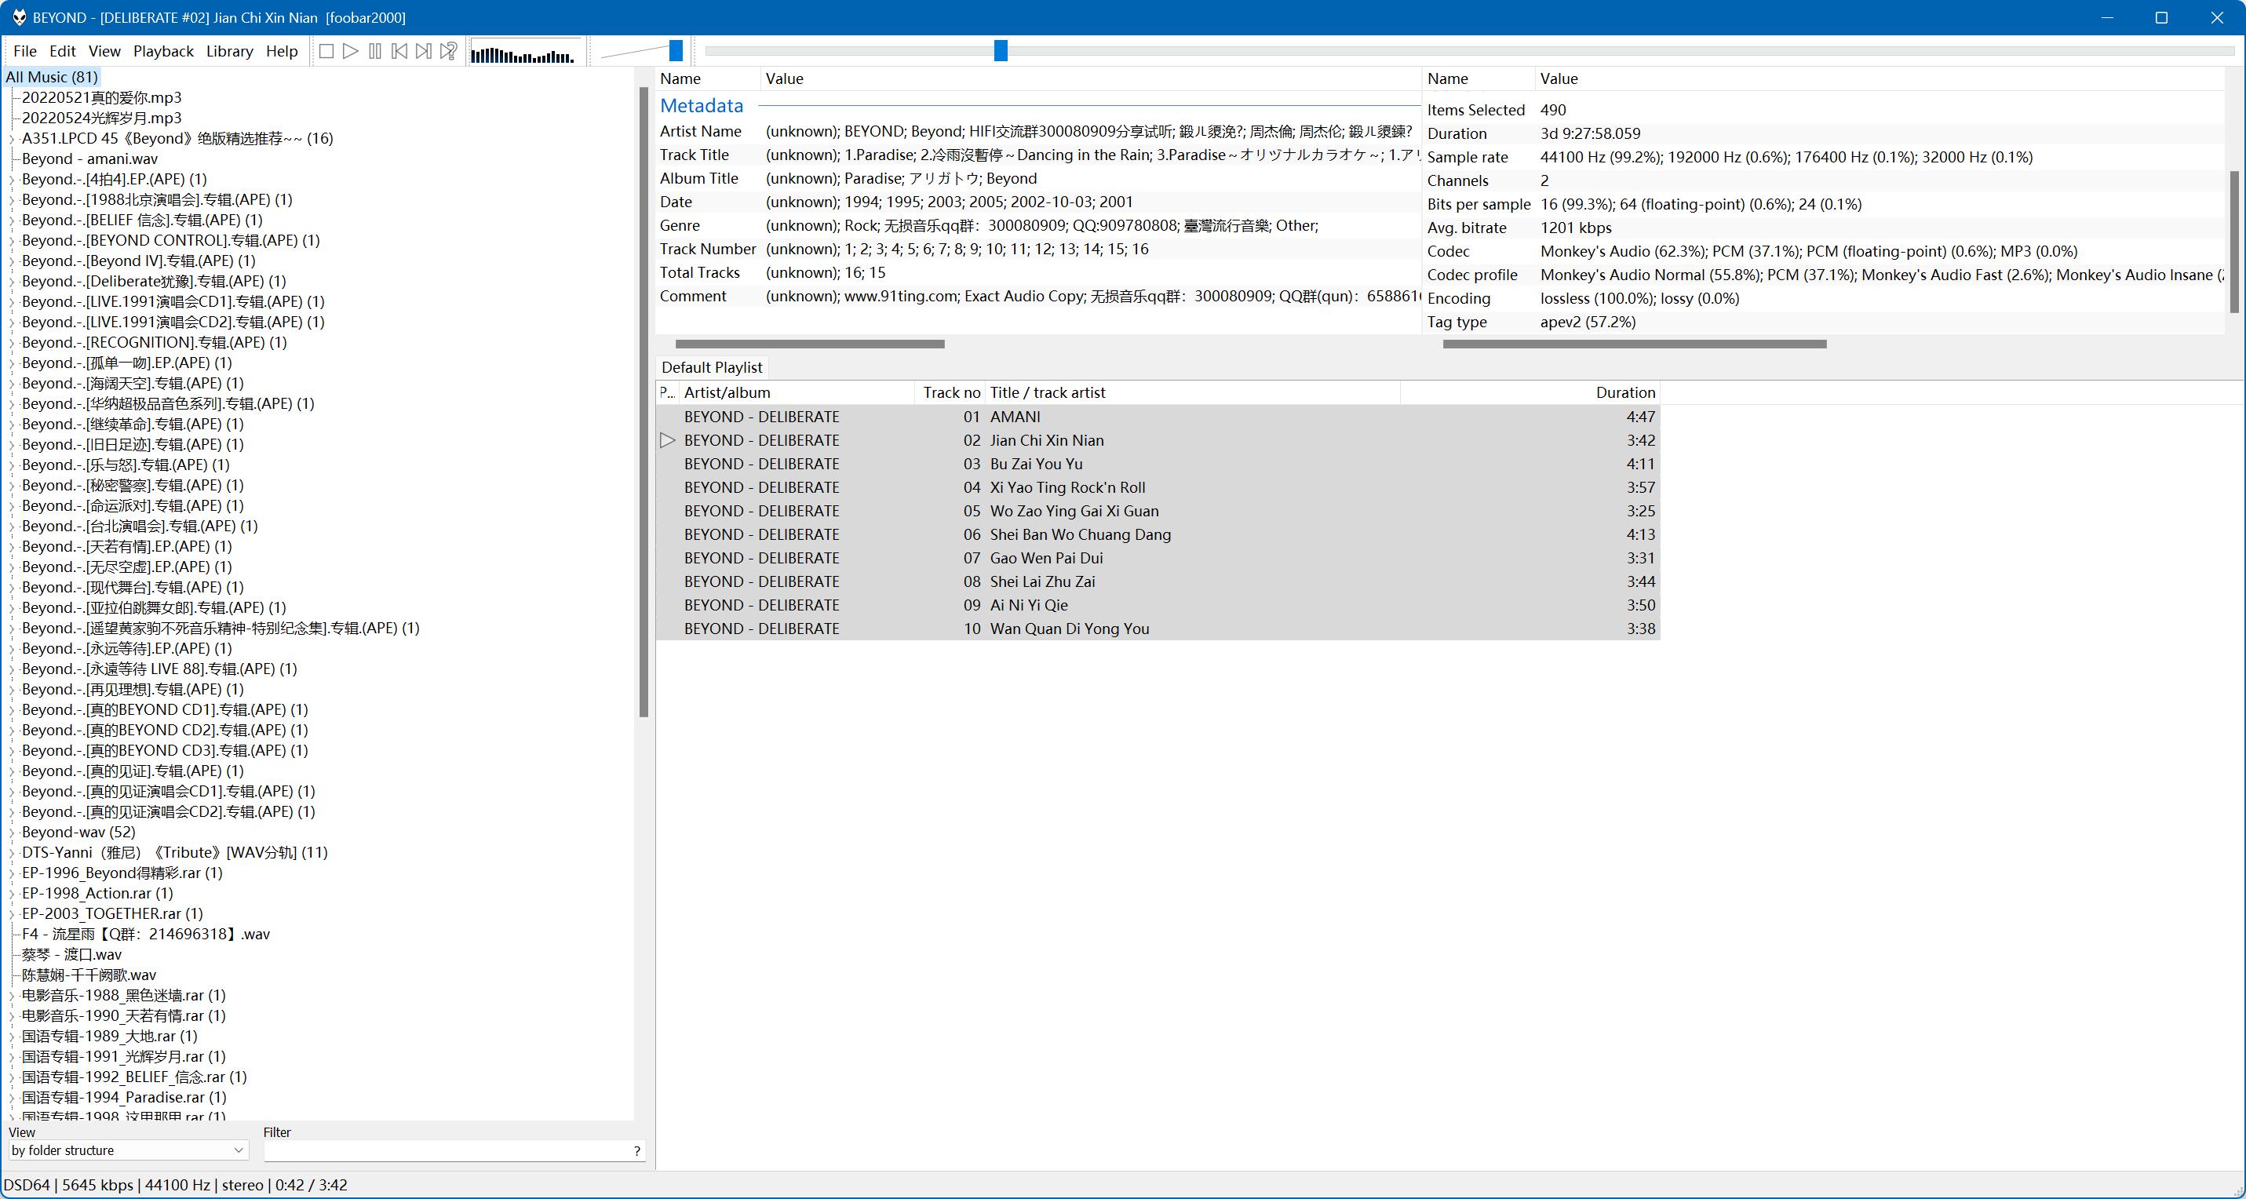Click the Track Title metadata row
The image size is (2246, 1199).
tap(1038, 155)
